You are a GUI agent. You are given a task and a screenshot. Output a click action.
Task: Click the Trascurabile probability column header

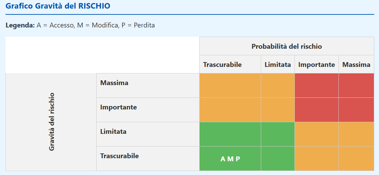(x=222, y=65)
